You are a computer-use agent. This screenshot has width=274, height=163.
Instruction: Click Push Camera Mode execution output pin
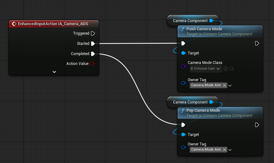[x=257, y=43]
